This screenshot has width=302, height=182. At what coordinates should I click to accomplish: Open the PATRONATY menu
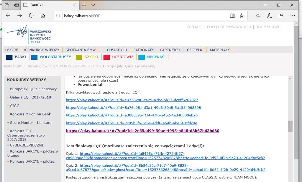(144, 50)
